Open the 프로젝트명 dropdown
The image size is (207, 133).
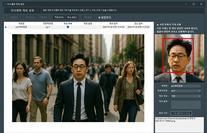tap(186, 91)
